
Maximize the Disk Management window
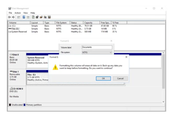[x=154, y=8]
